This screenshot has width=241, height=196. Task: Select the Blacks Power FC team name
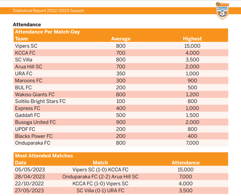[34, 136]
